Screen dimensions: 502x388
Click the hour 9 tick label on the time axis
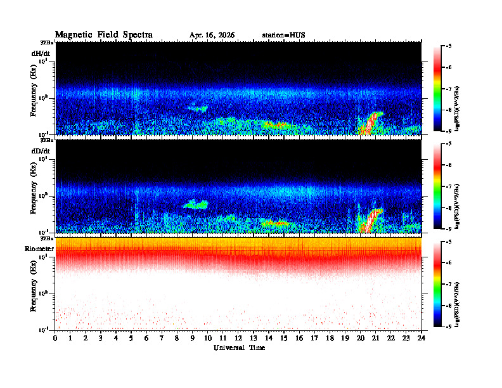point(193,339)
